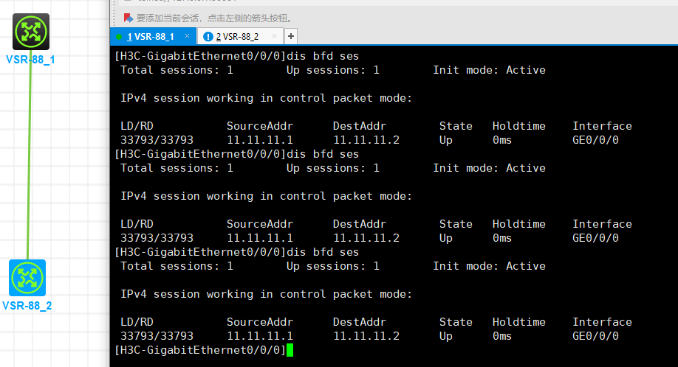678x367 pixels.
Task: Click the last GE0/0/0 interface value
Action: click(595, 336)
